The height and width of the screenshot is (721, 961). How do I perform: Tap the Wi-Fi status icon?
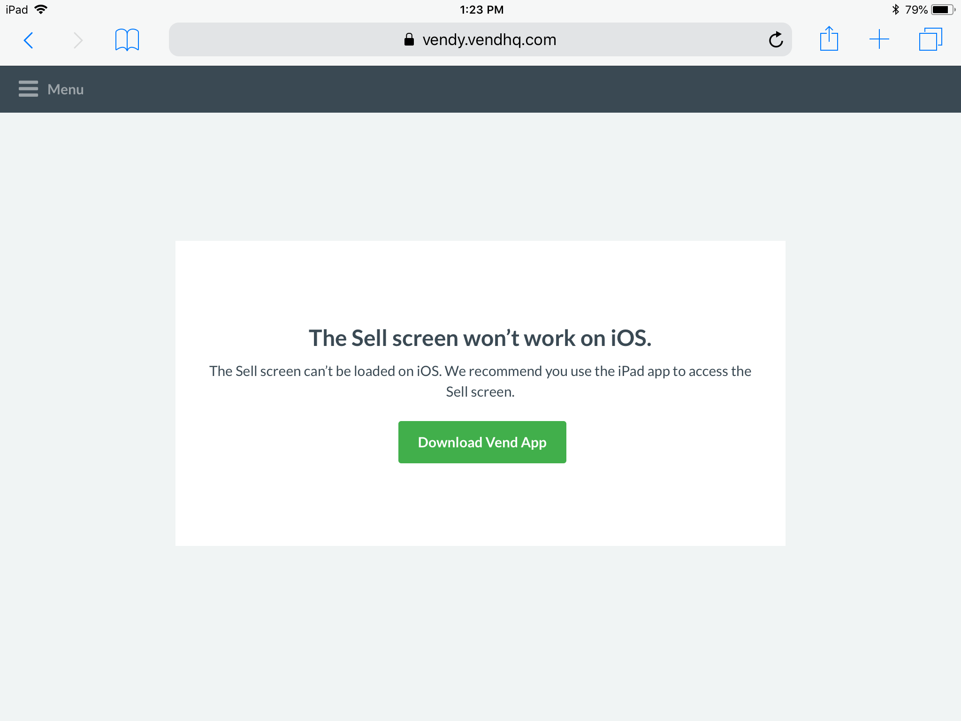tap(41, 9)
